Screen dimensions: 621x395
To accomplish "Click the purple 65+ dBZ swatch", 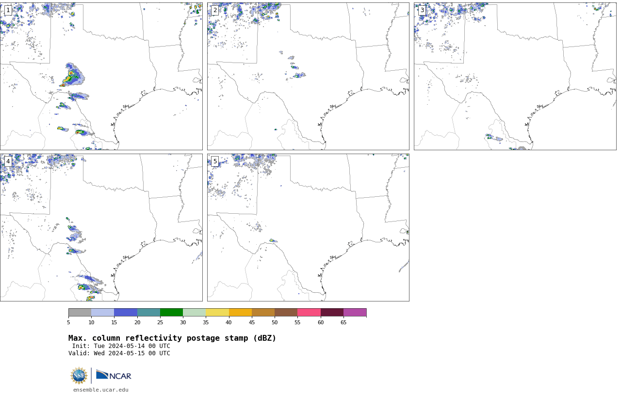I will pos(355,312).
